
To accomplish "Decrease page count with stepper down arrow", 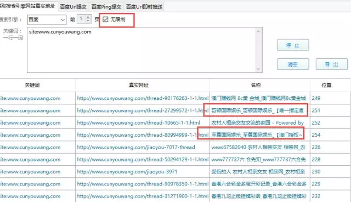I will pyautogui.click(x=88, y=21).
